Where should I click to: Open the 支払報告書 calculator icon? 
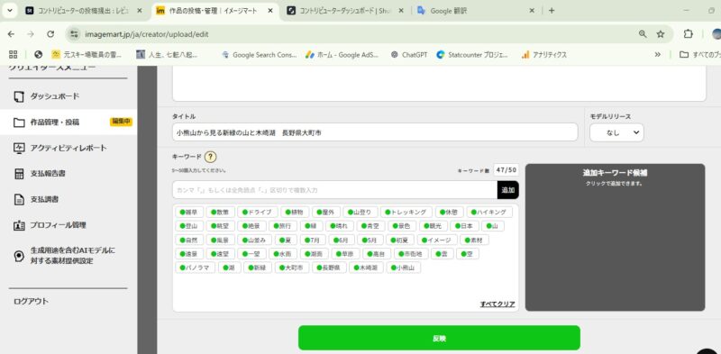click(x=19, y=174)
